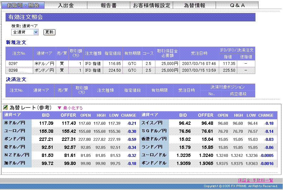Select the 米ドル/円 order row cell
This screenshot has height=190, width=283.
[44, 64]
